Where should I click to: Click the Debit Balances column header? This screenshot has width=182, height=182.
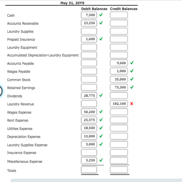coord(94,9)
